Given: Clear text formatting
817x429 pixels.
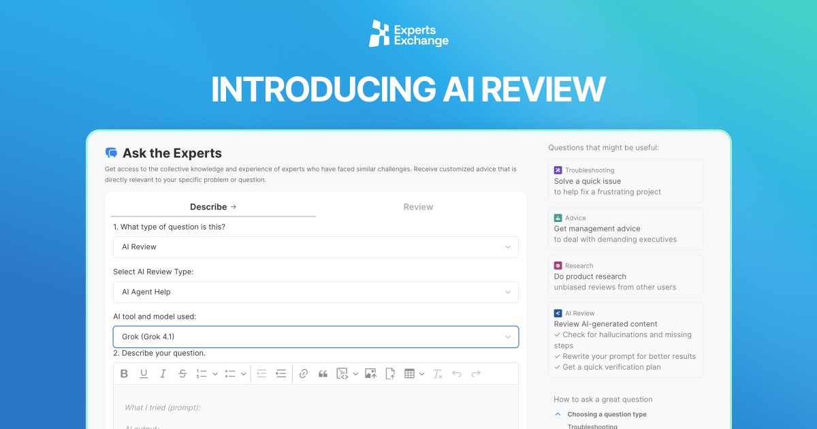Looking at the screenshot, I should point(438,373).
